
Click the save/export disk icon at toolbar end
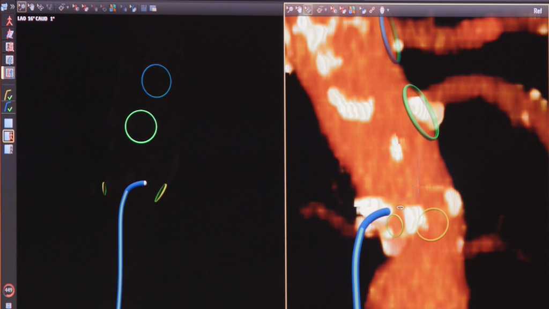(143, 6)
